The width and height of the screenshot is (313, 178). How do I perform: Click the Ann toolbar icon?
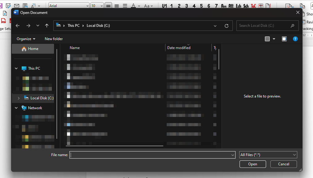click(x=224, y=6)
